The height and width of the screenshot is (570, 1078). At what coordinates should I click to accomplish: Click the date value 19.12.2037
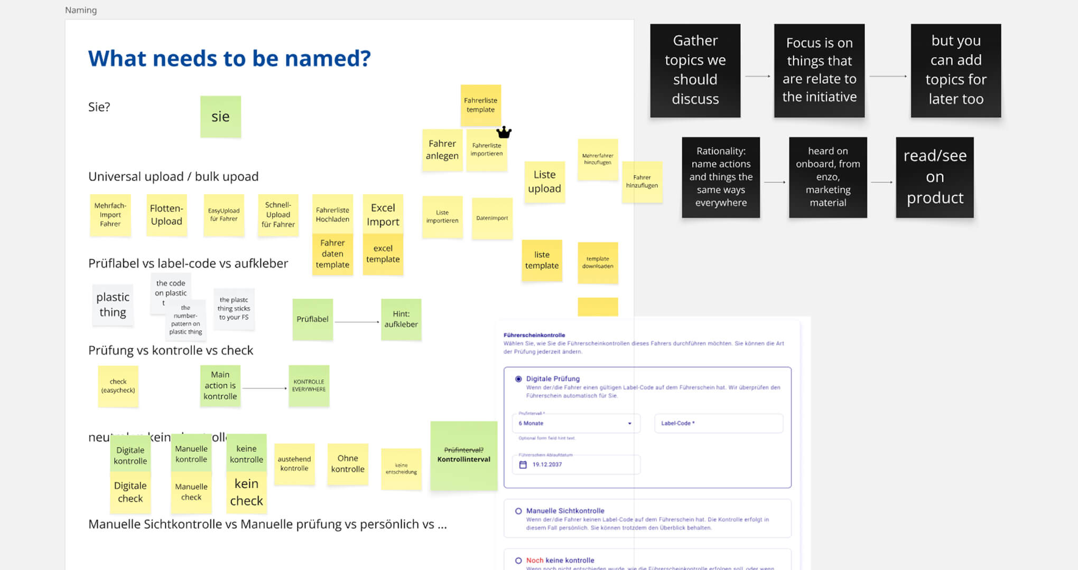(547, 464)
